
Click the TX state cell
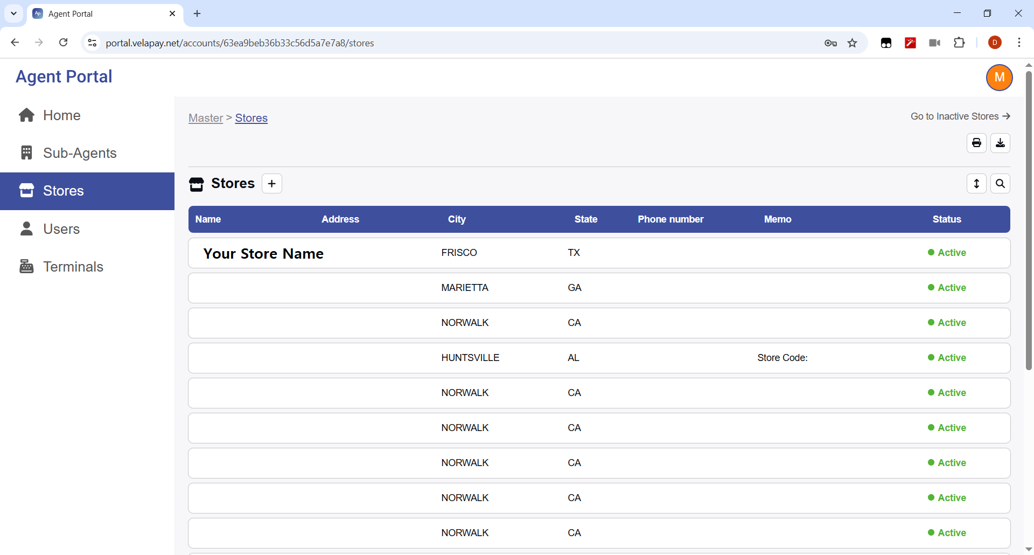click(574, 253)
